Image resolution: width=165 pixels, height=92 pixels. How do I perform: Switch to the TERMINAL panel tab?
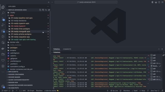56,49
